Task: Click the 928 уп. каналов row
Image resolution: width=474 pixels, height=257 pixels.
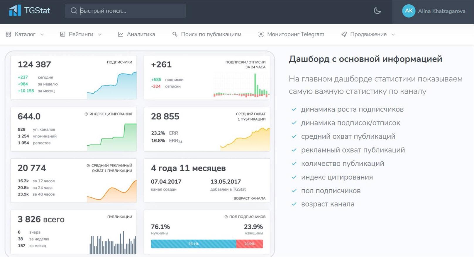Action: 36,129
